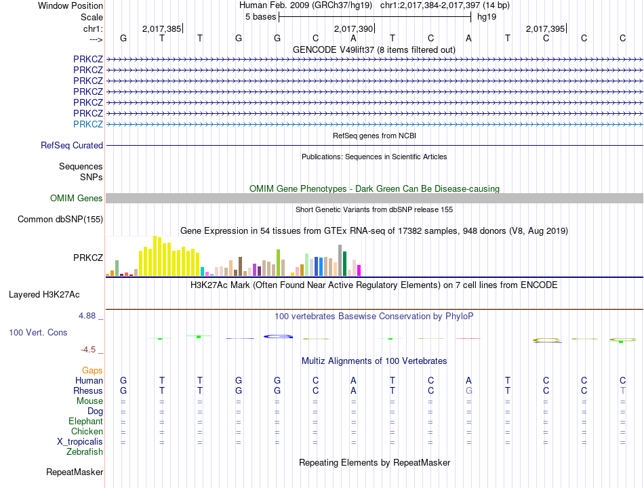Click Short Genetic Variants from dbSNP title
This screenshot has width=644, height=488.
(x=374, y=209)
